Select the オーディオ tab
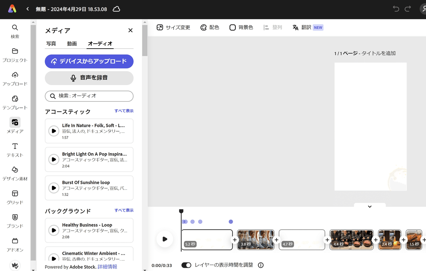 (x=100, y=44)
